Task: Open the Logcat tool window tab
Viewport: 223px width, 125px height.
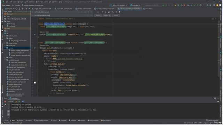Action: click(x=29, y=120)
